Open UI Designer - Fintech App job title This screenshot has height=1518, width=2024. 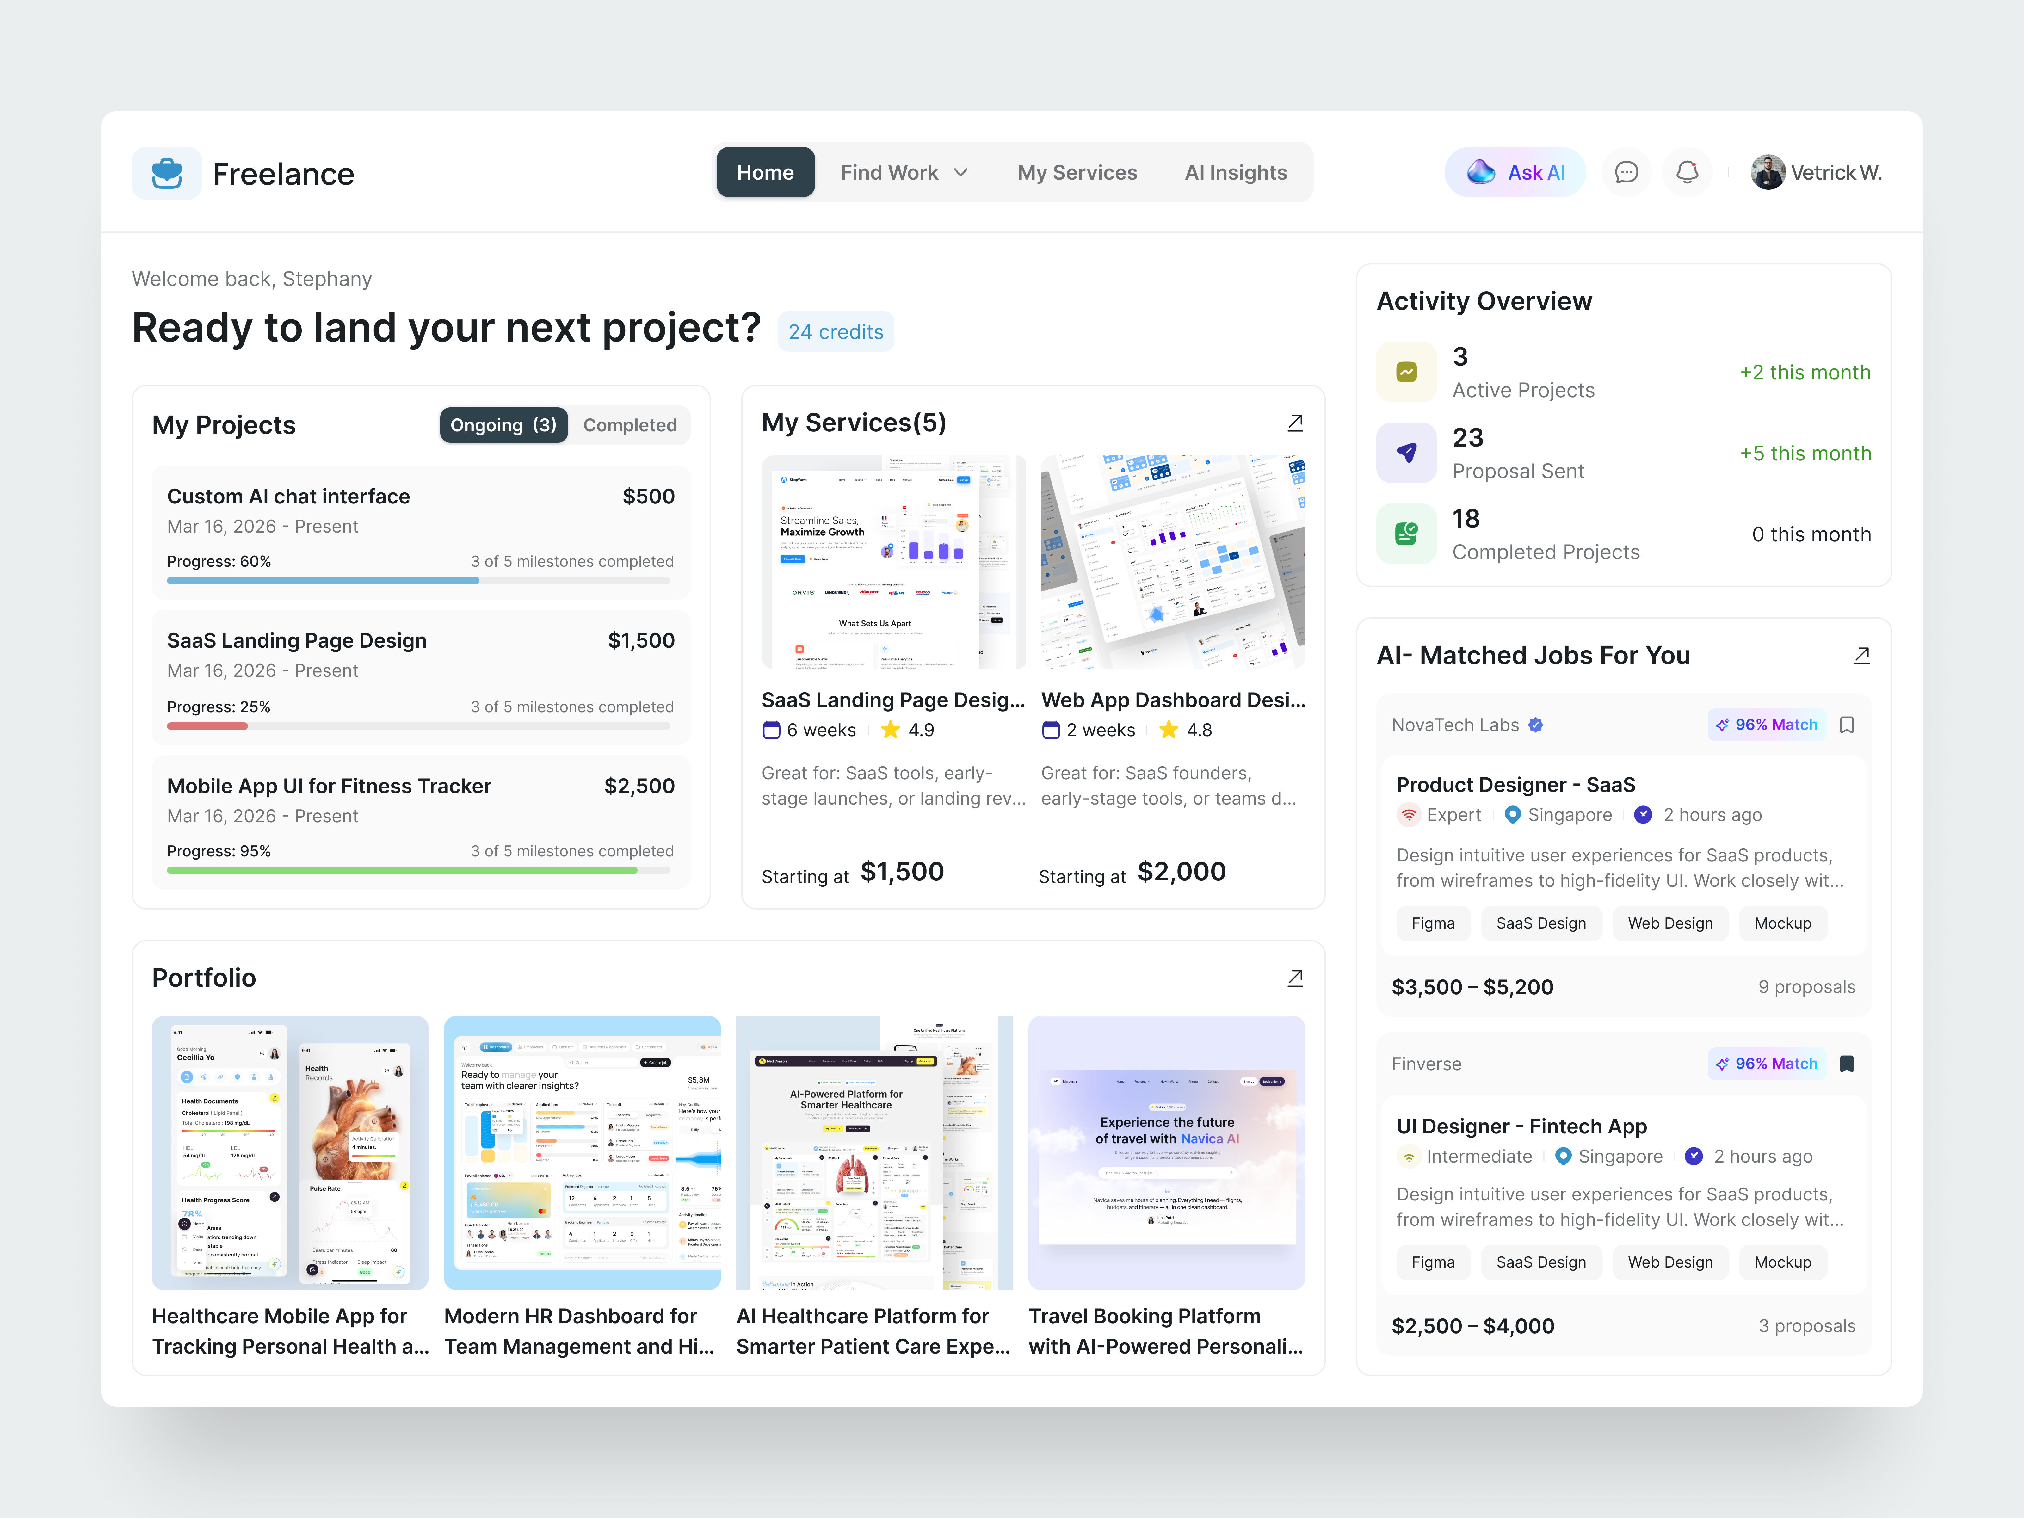tap(1522, 1126)
